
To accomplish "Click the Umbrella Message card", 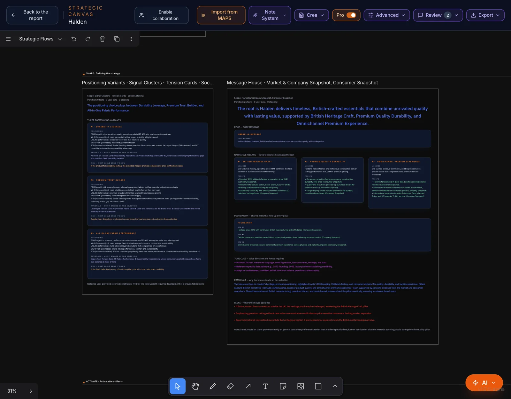I will point(332,139).
